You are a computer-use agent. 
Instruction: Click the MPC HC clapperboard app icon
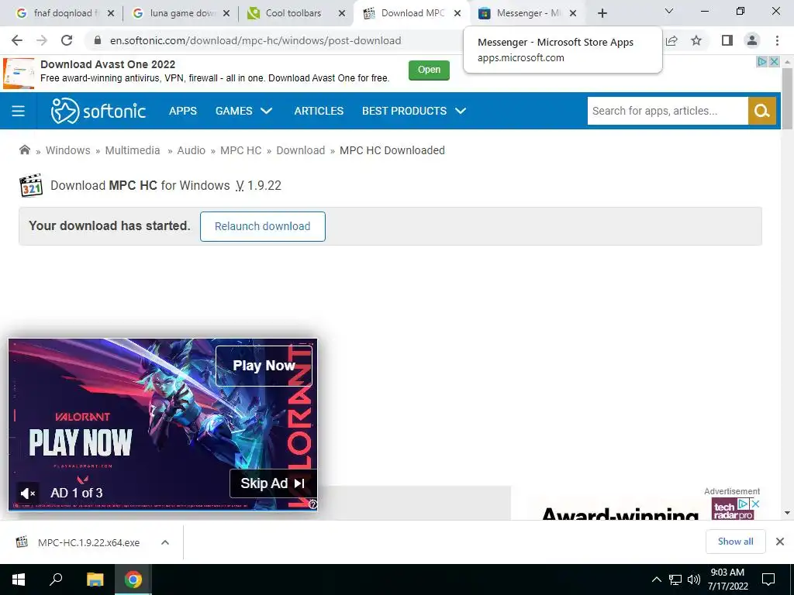31,186
